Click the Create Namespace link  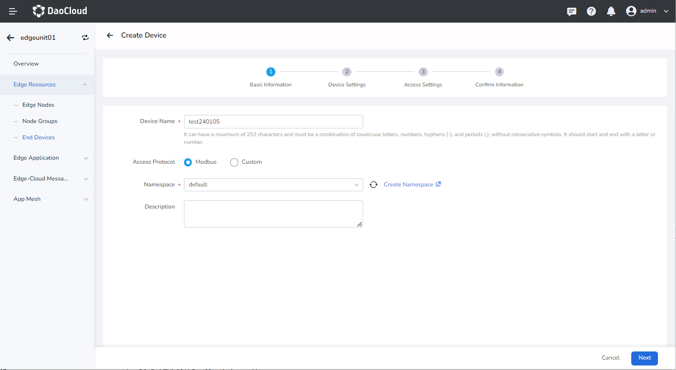[408, 185]
